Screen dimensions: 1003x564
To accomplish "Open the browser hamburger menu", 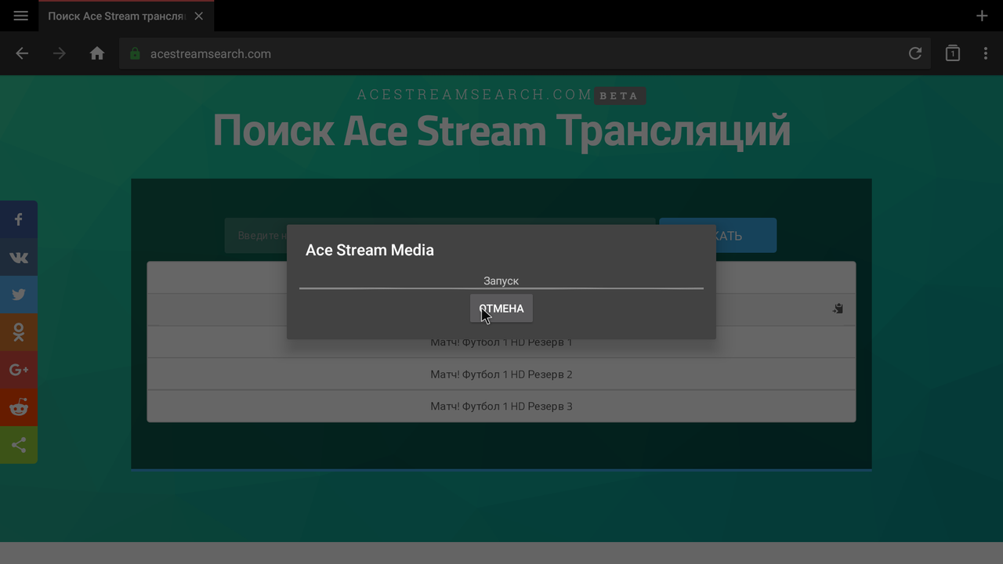I will [21, 16].
